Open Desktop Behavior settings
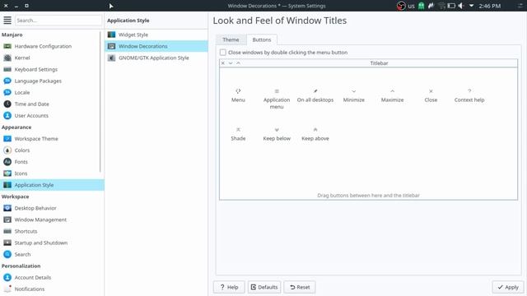This screenshot has height=296, width=527. pos(52,208)
